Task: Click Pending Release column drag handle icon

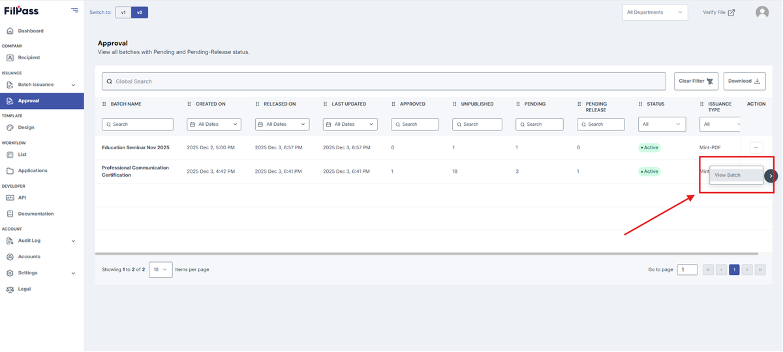Action: tap(579, 104)
